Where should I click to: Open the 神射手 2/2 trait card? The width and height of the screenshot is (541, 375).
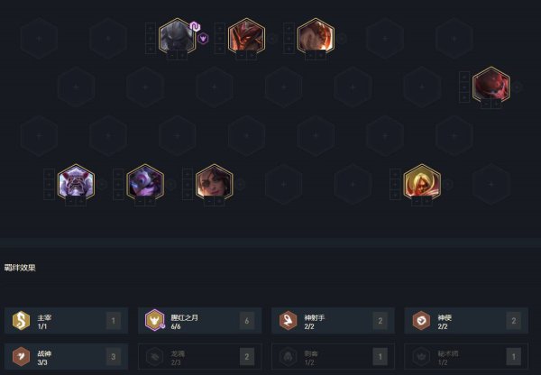coord(333,321)
